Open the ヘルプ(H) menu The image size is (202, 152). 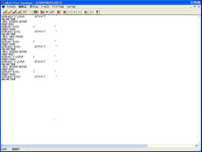[x=71, y=7]
